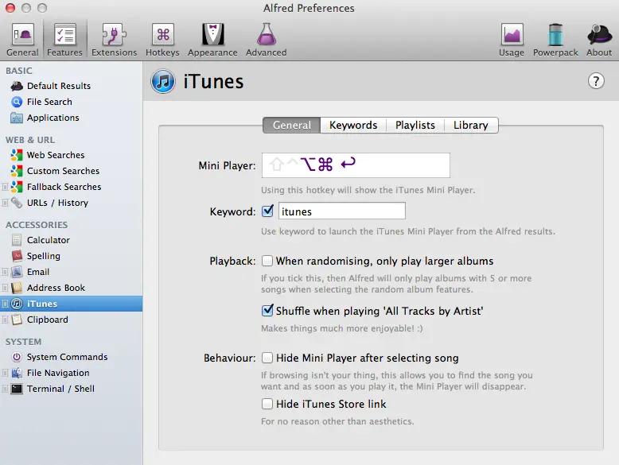Viewport: 619px width, 465px height.
Task: Click the Default Results hat icon
Action: 17,86
